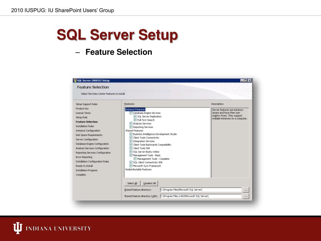This screenshot has width=321, height=241.
Task: Click the "INDIANA UNIVERSITY" footer text
Action: click(58, 228)
